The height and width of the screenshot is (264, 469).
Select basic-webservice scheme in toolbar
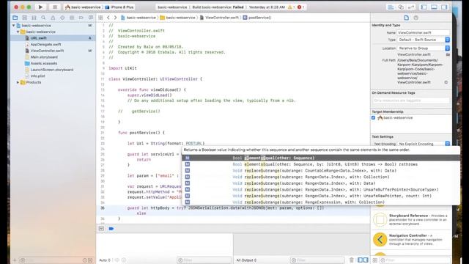tap(83, 7)
